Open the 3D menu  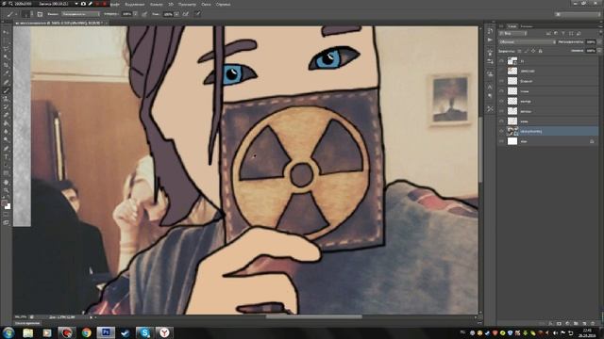(x=171, y=4)
